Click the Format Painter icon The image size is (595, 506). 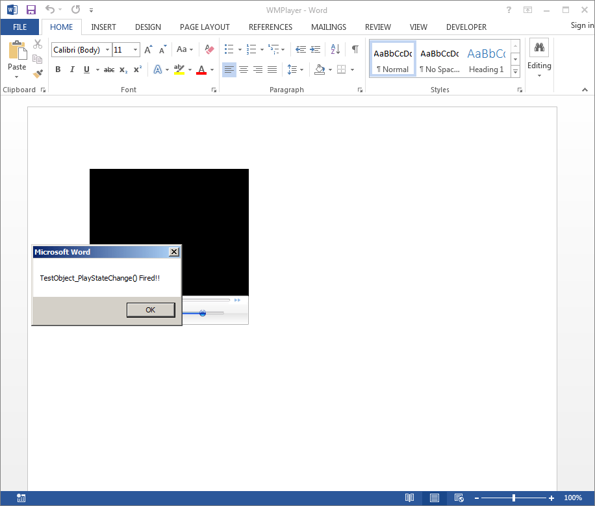37,73
